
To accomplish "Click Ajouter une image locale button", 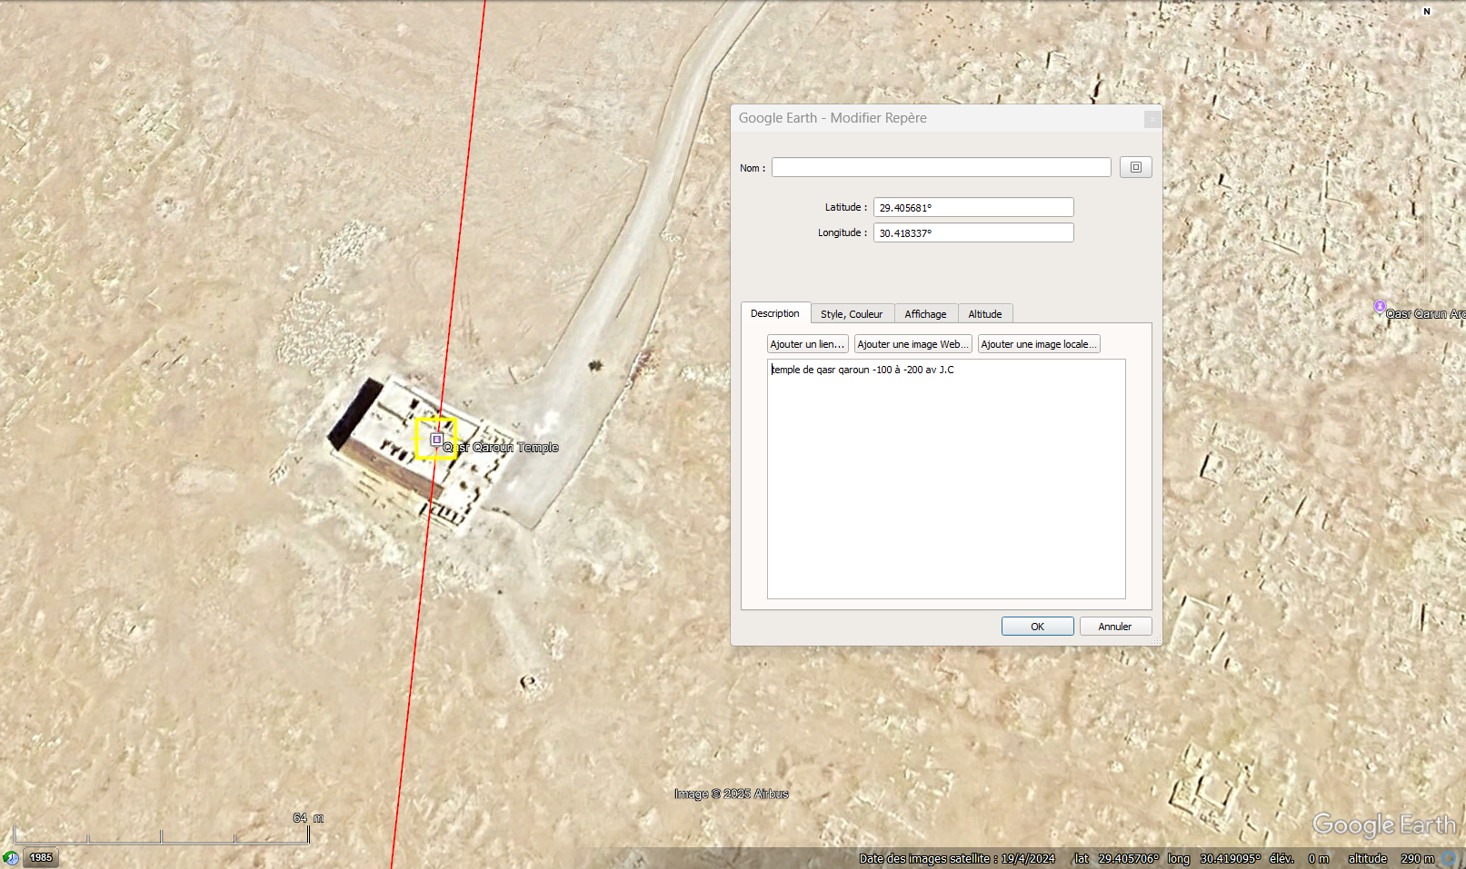I will [1039, 344].
